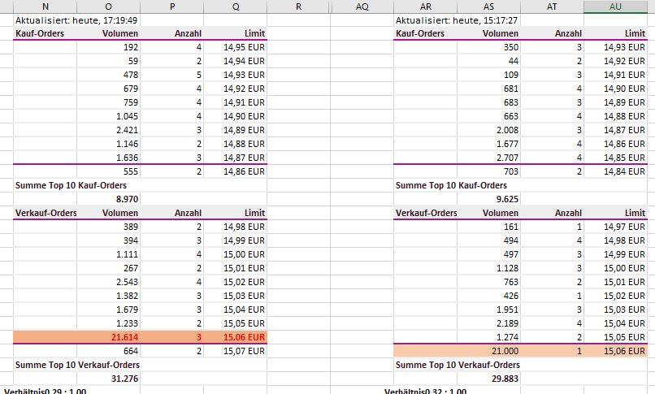Select the empty column R header
The image size is (655, 394).
click(298, 6)
